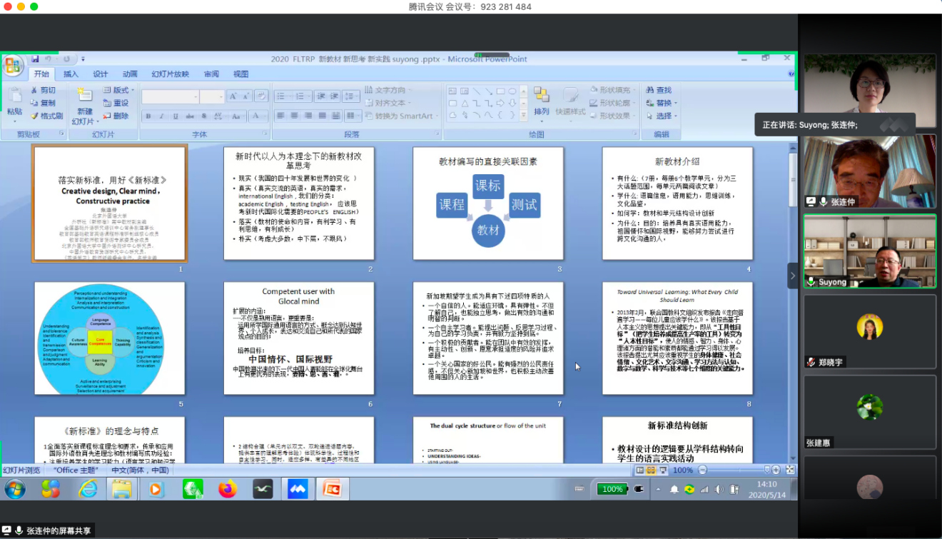This screenshot has width=942, height=539.
Task: Toggle italic formatting
Action: click(x=163, y=116)
